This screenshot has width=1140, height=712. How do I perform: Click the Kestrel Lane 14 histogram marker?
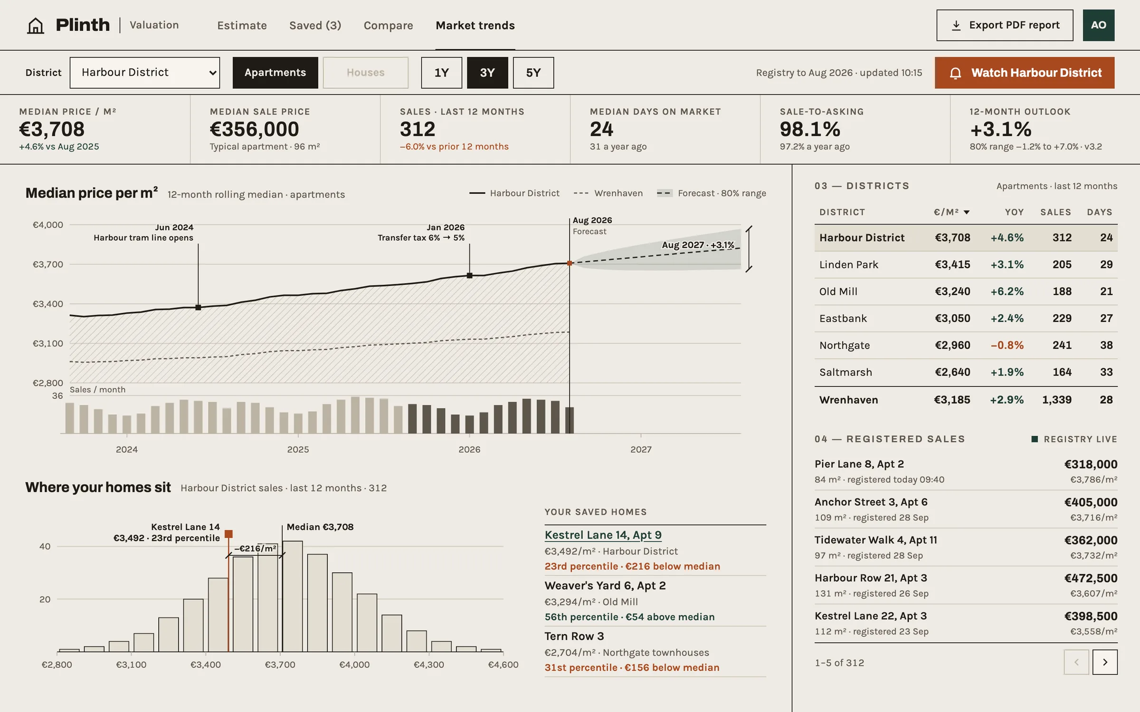point(228,534)
